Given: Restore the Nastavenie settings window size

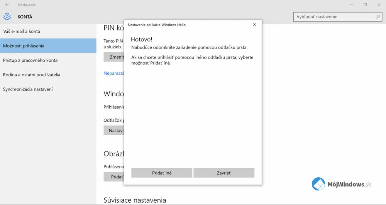Looking at the screenshot, I should click(365, 5).
